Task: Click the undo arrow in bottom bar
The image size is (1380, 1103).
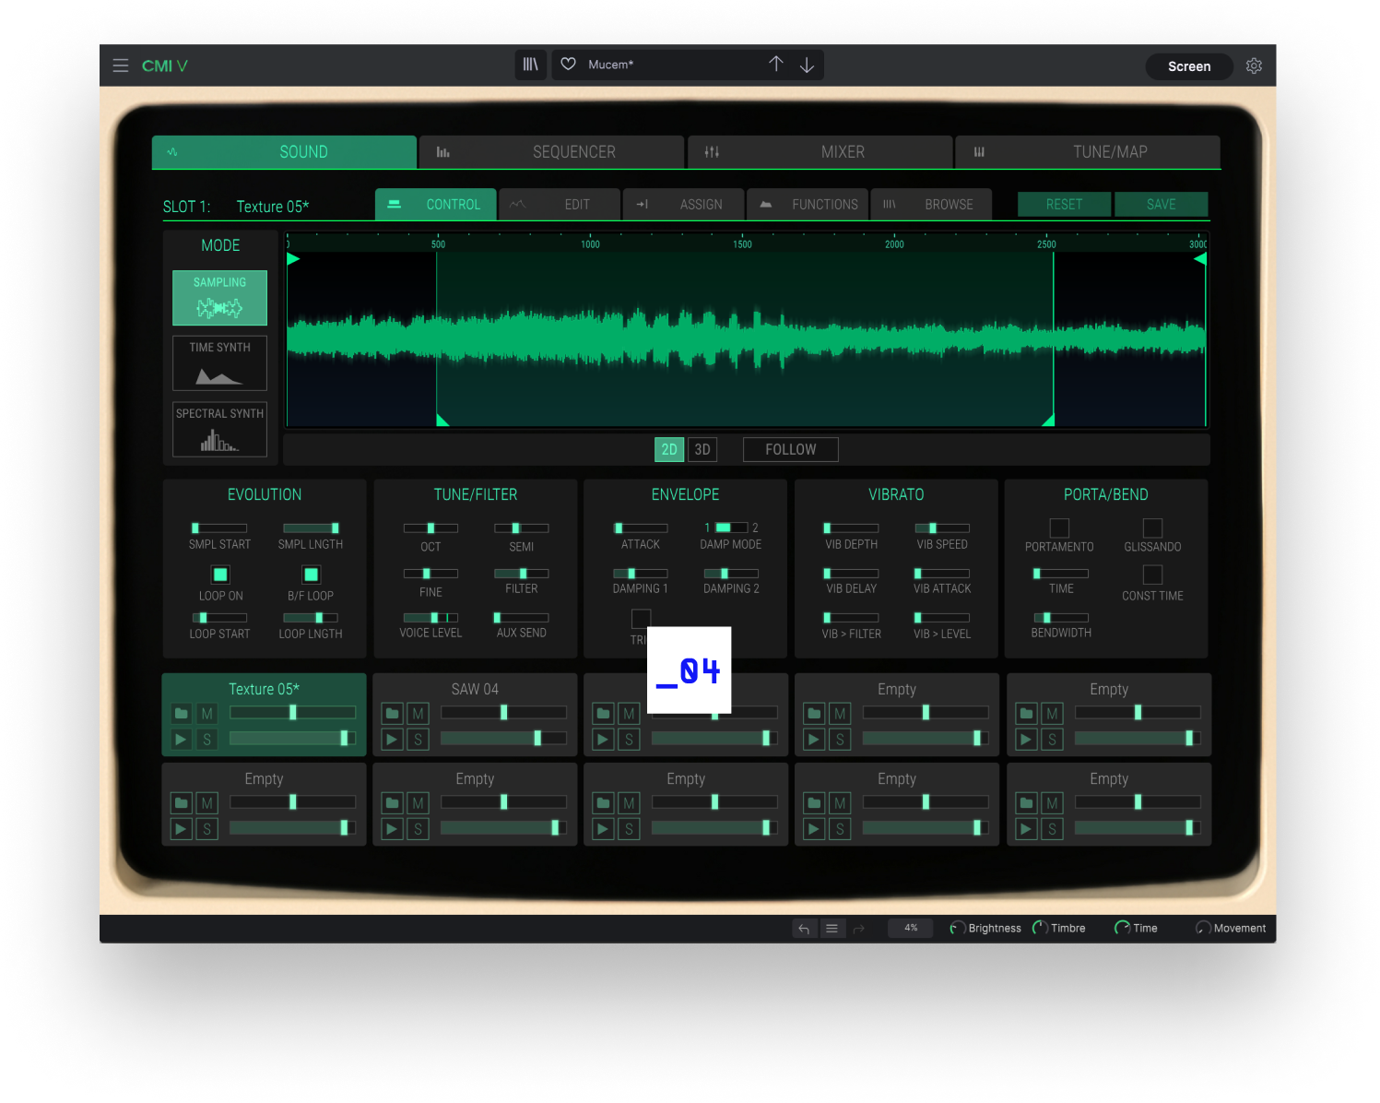Action: pos(804,929)
